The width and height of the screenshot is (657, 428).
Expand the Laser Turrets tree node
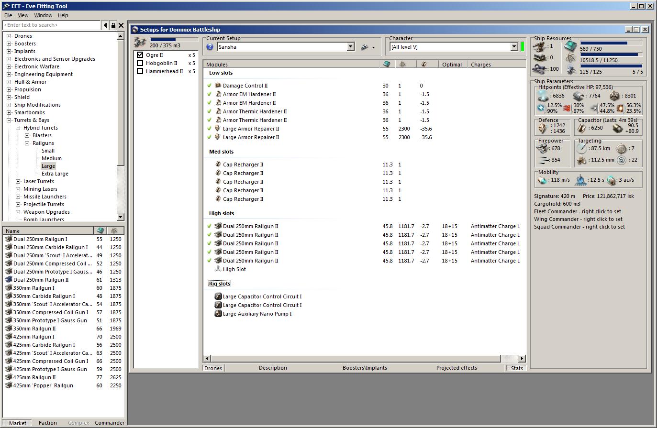click(18, 181)
